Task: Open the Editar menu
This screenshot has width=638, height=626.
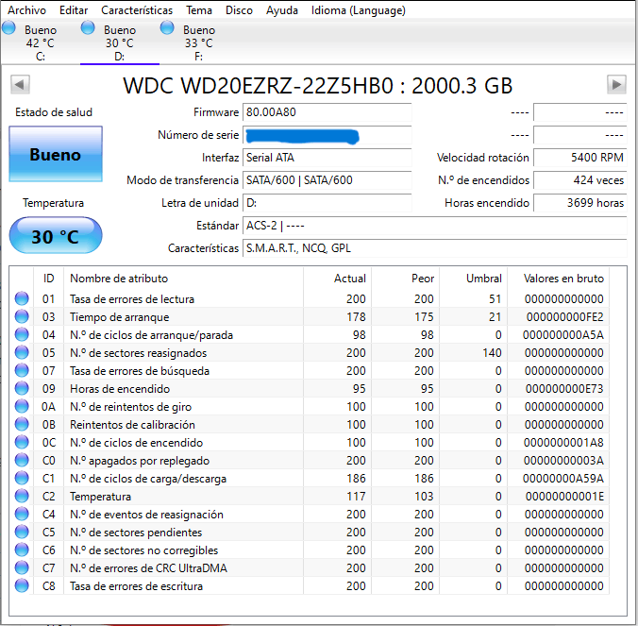Action: 74,10
